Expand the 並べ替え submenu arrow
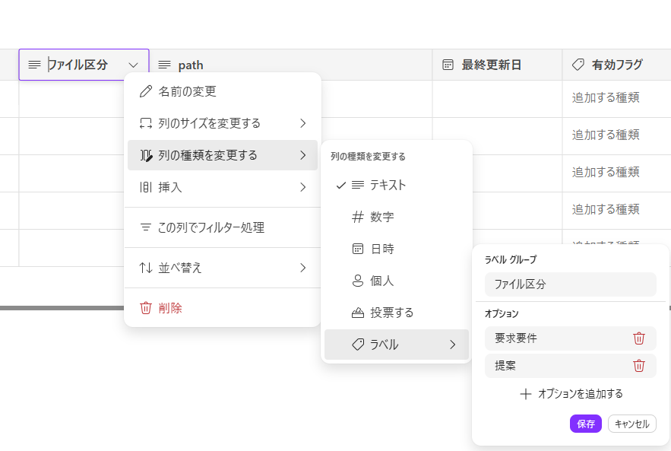 303,268
